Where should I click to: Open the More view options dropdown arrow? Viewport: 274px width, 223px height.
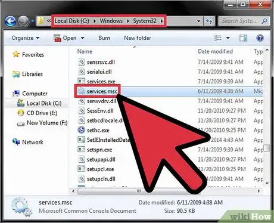point(228,38)
